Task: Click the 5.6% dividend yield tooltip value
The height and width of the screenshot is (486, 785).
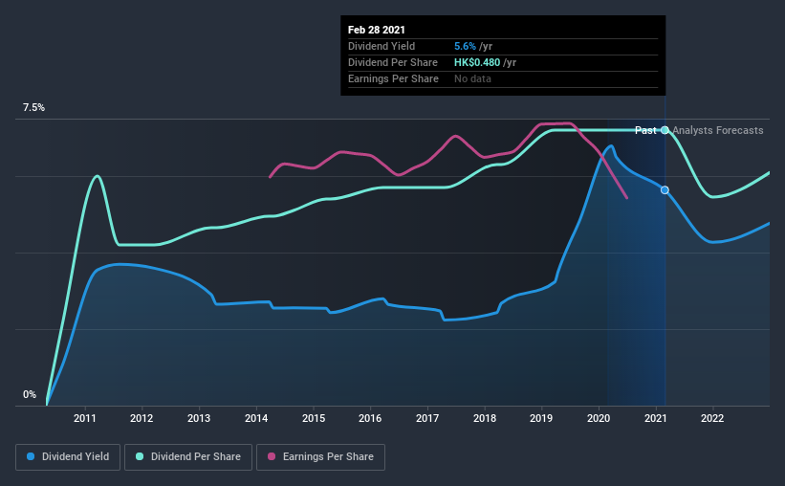Action: [465, 46]
